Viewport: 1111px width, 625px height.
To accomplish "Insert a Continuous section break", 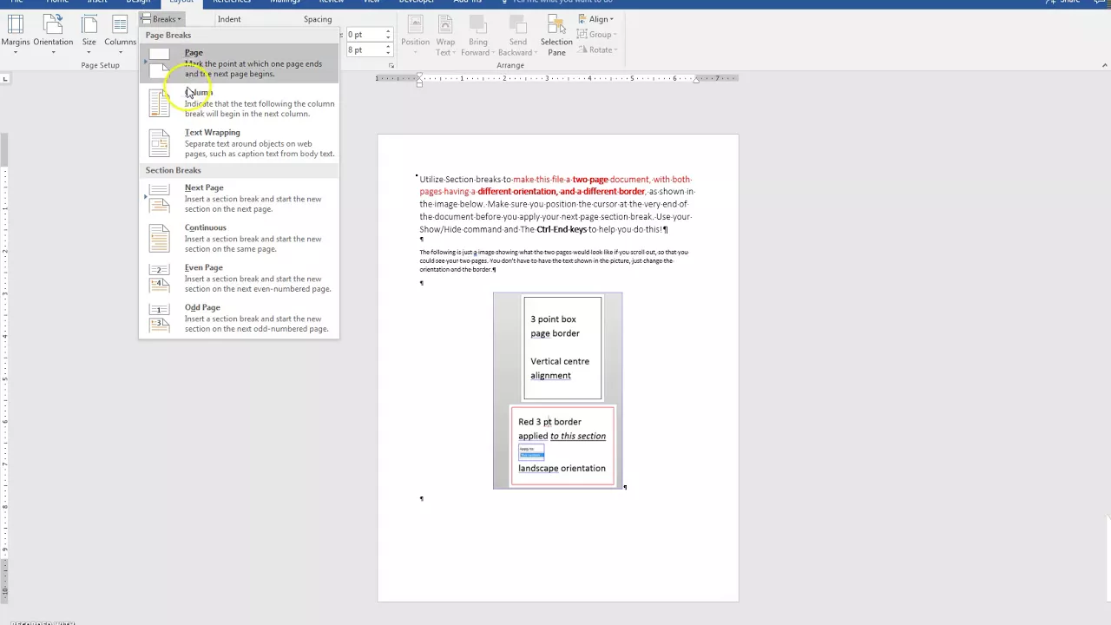I will 239,239.
